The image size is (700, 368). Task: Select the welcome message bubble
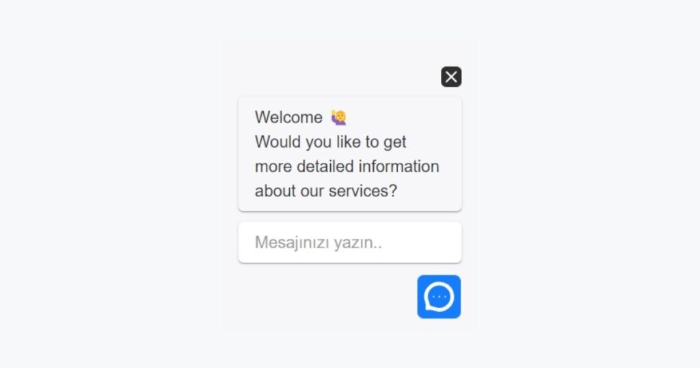(x=350, y=155)
